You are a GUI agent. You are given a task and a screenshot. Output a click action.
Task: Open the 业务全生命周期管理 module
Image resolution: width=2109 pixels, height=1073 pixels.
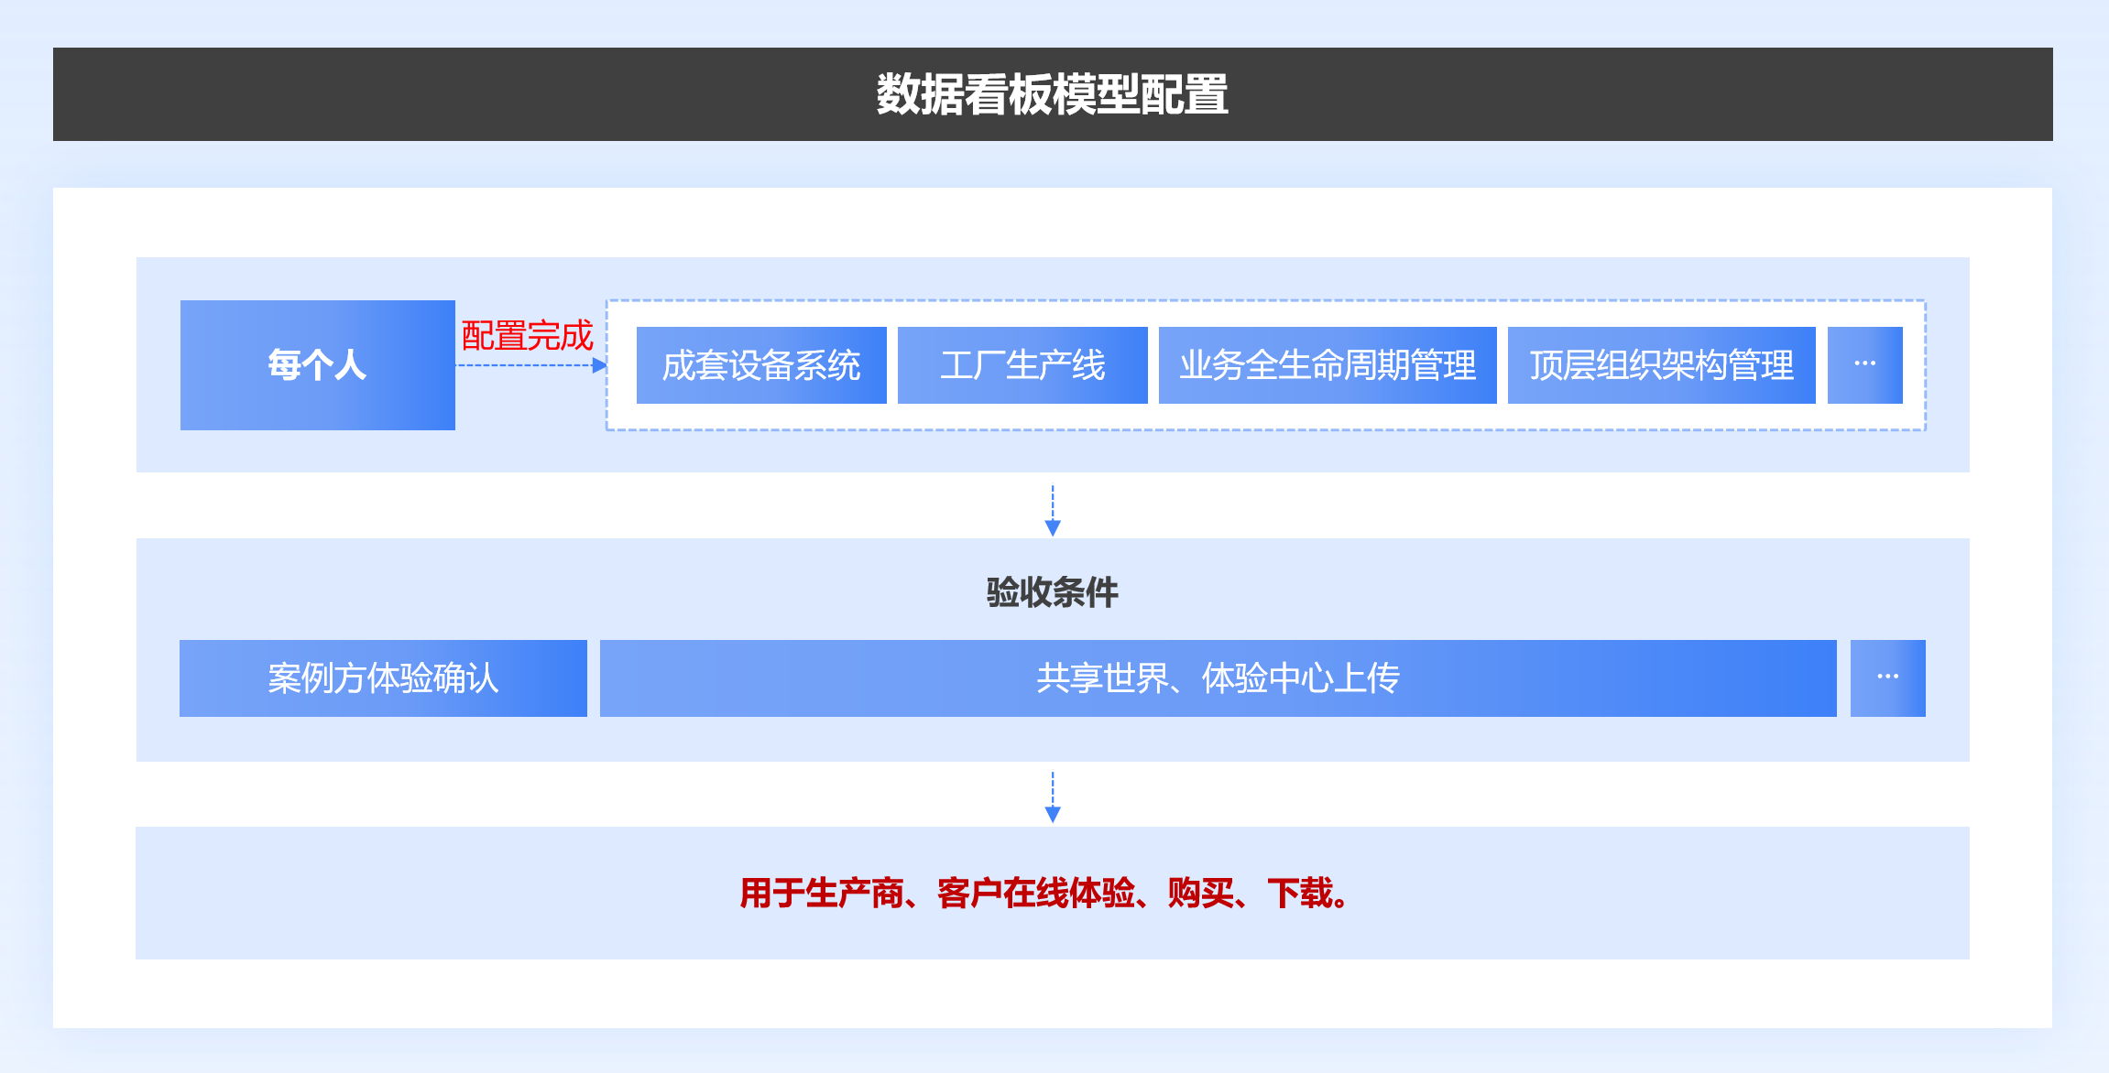click(1327, 365)
